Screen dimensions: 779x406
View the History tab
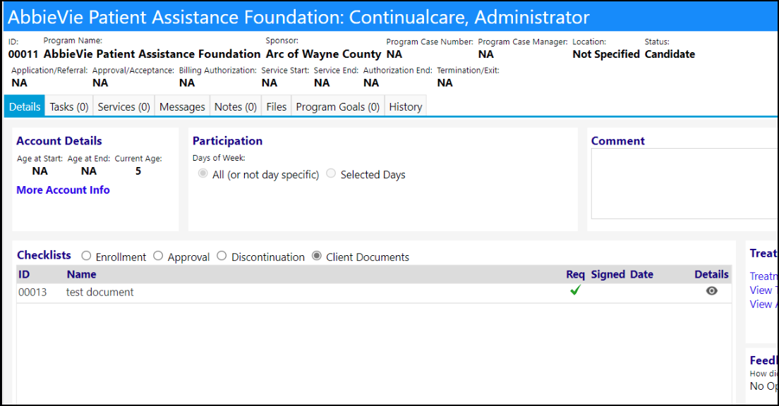(x=406, y=106)
